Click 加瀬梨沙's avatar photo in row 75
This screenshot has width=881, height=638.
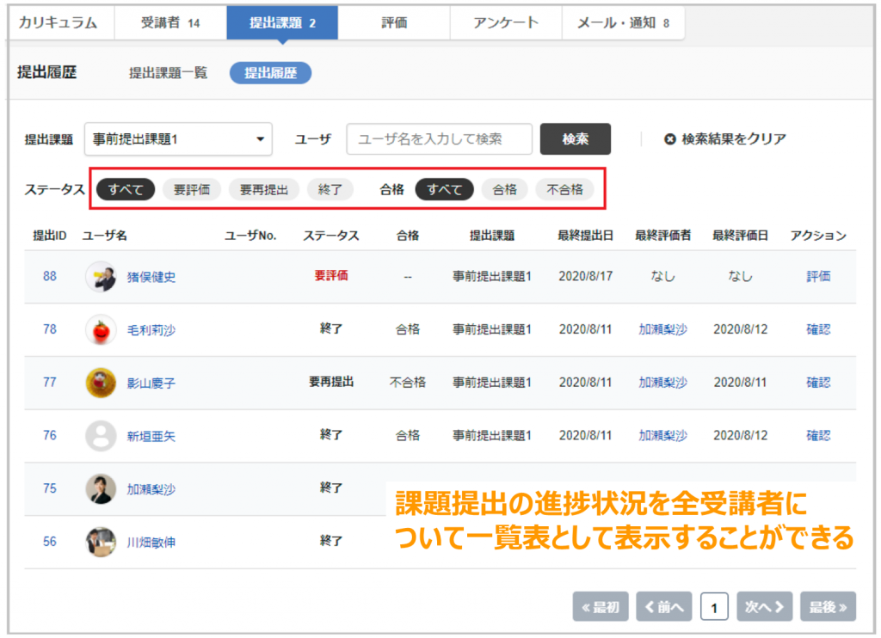click(101, 488)
